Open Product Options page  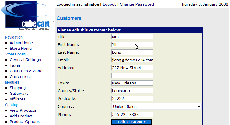tap(25, 122)
